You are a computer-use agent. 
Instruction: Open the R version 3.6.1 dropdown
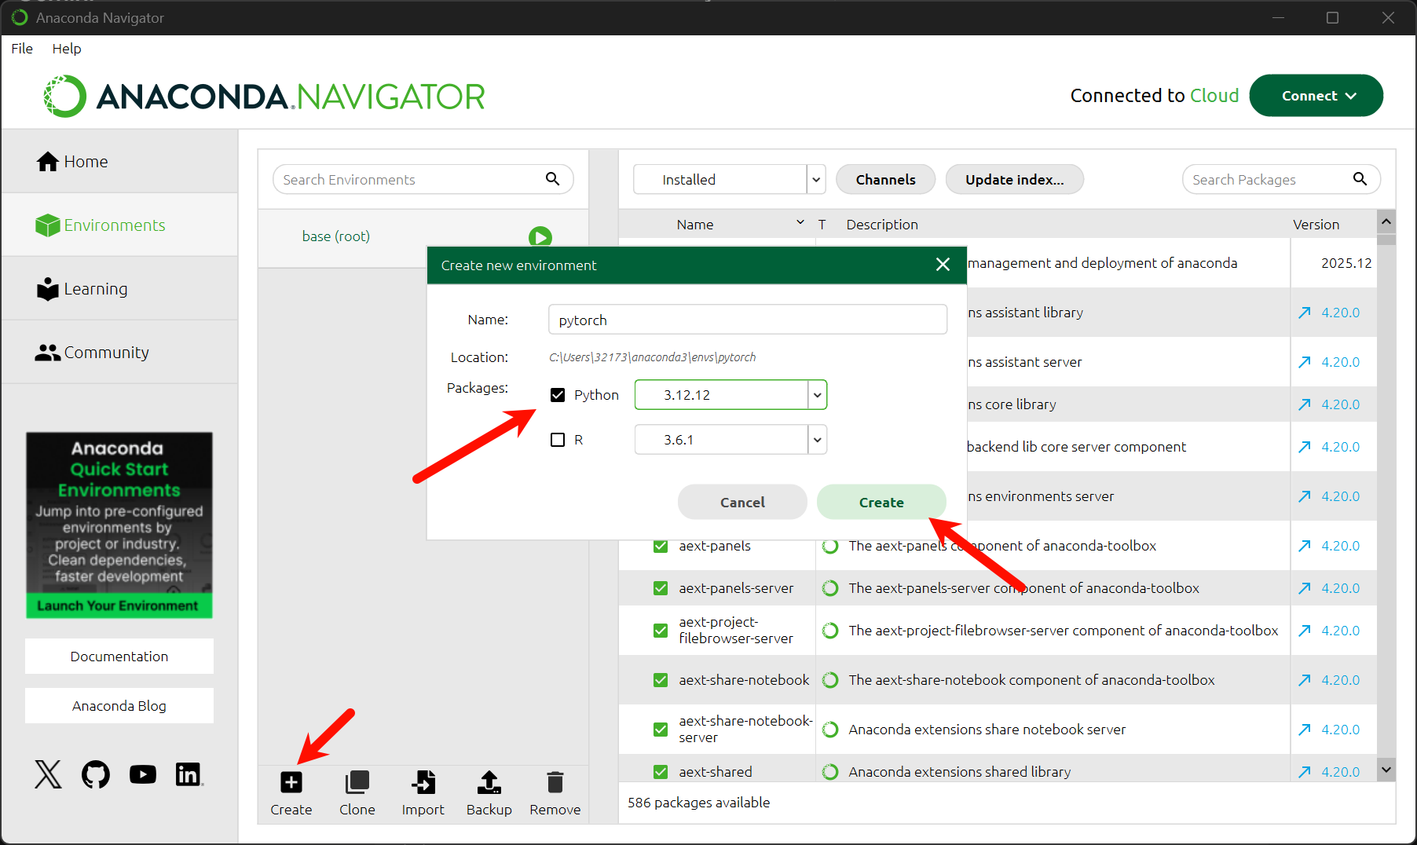(x=817, y=440)
